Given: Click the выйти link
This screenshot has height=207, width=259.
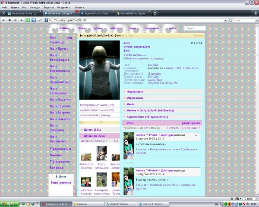Looking at the screenshot, I should click(x=172, y=28).
